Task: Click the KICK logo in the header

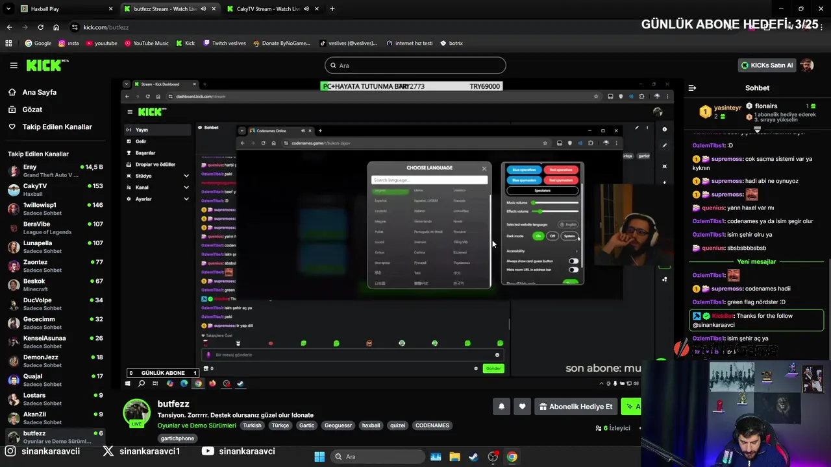Action: (x=47, y=65)
